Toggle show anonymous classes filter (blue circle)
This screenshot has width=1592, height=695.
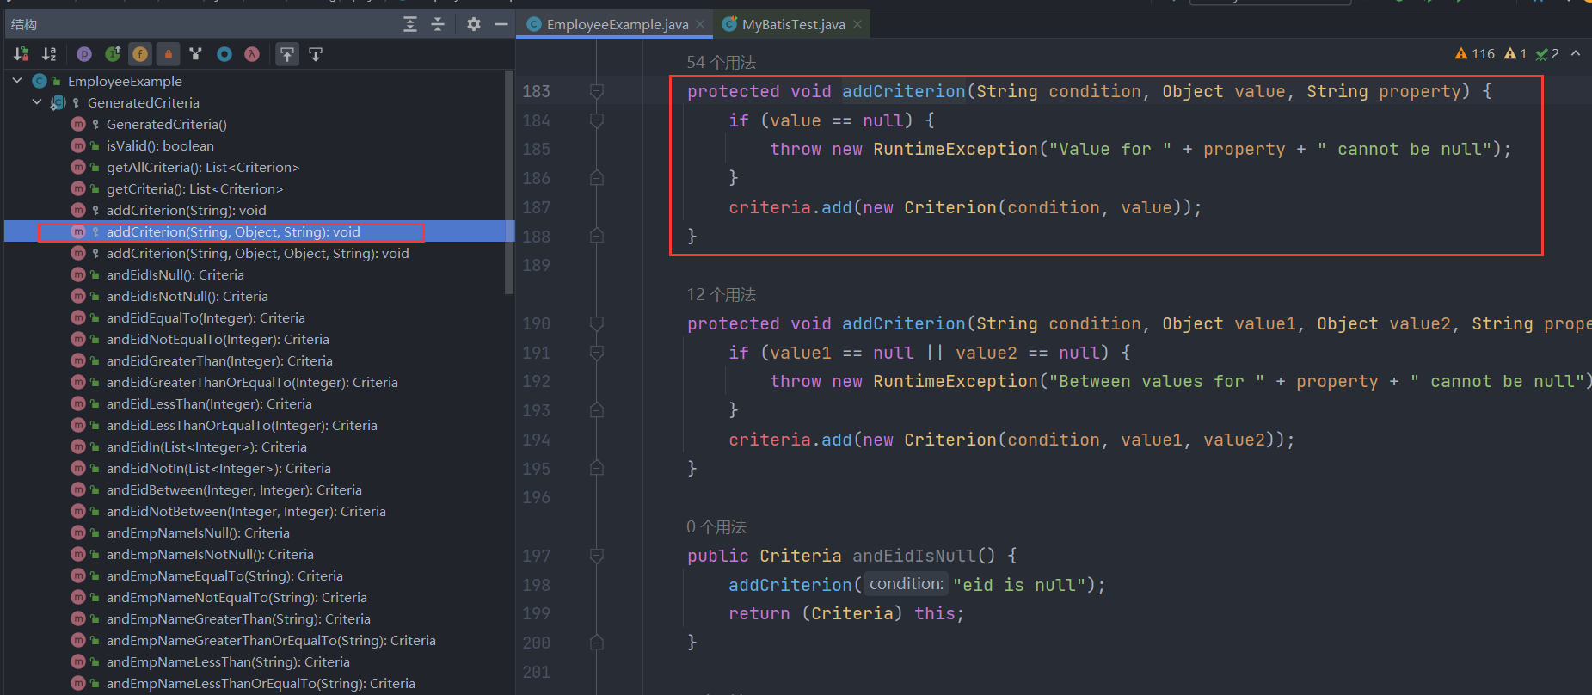click(x=224, y=54)
